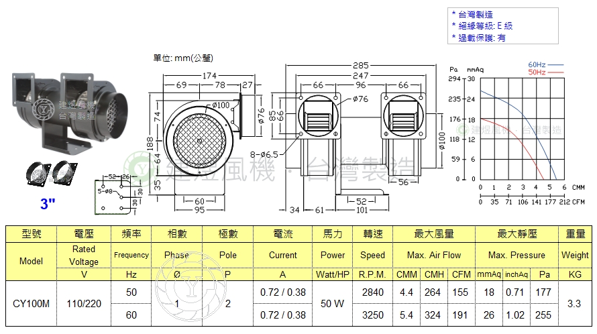Click the 60Hz legend label
This screenshot has width=597, height=334.
pos(537,64)
